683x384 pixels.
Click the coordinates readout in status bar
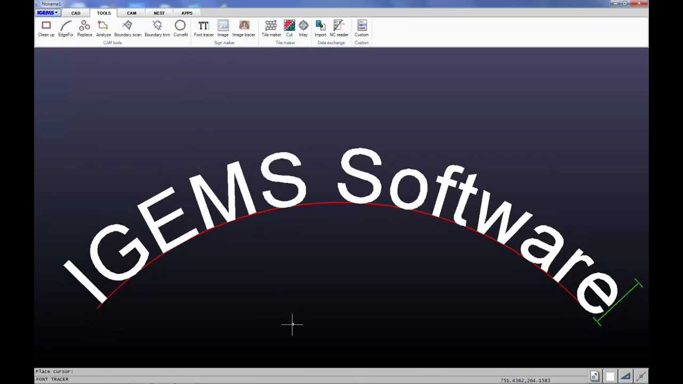[525, 380]
